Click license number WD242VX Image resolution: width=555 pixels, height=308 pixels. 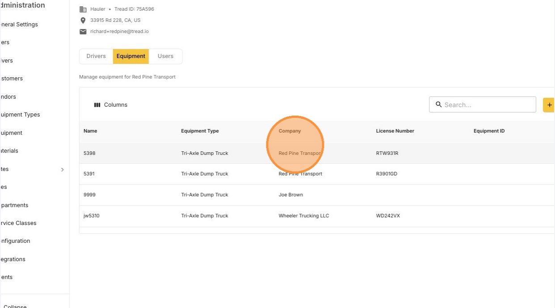point(388,216)
